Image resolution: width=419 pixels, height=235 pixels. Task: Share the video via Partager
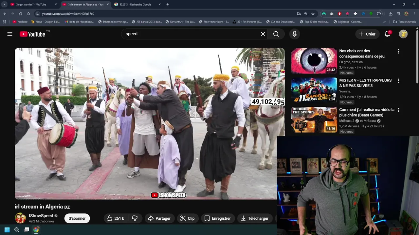[159, 218]
